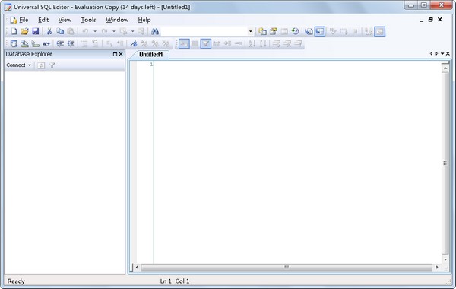Click the vertical scrollbar down arrow
This screenshot has height=289, width=456.
click(445, 259)
